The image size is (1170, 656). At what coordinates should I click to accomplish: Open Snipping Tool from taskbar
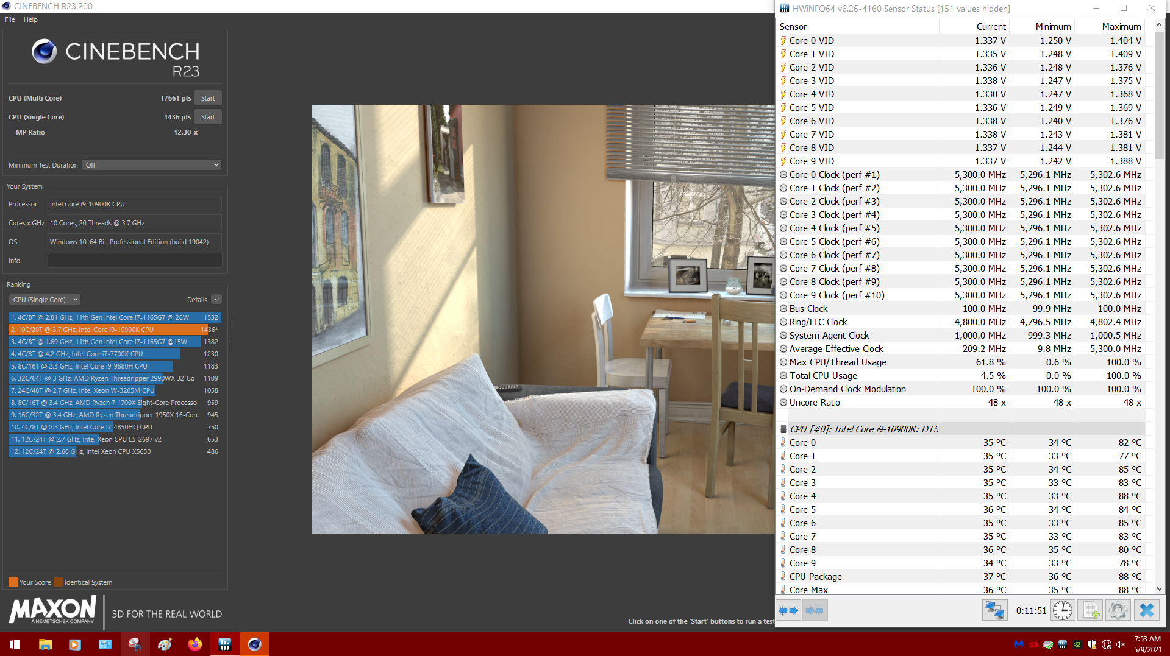[135, 644]
